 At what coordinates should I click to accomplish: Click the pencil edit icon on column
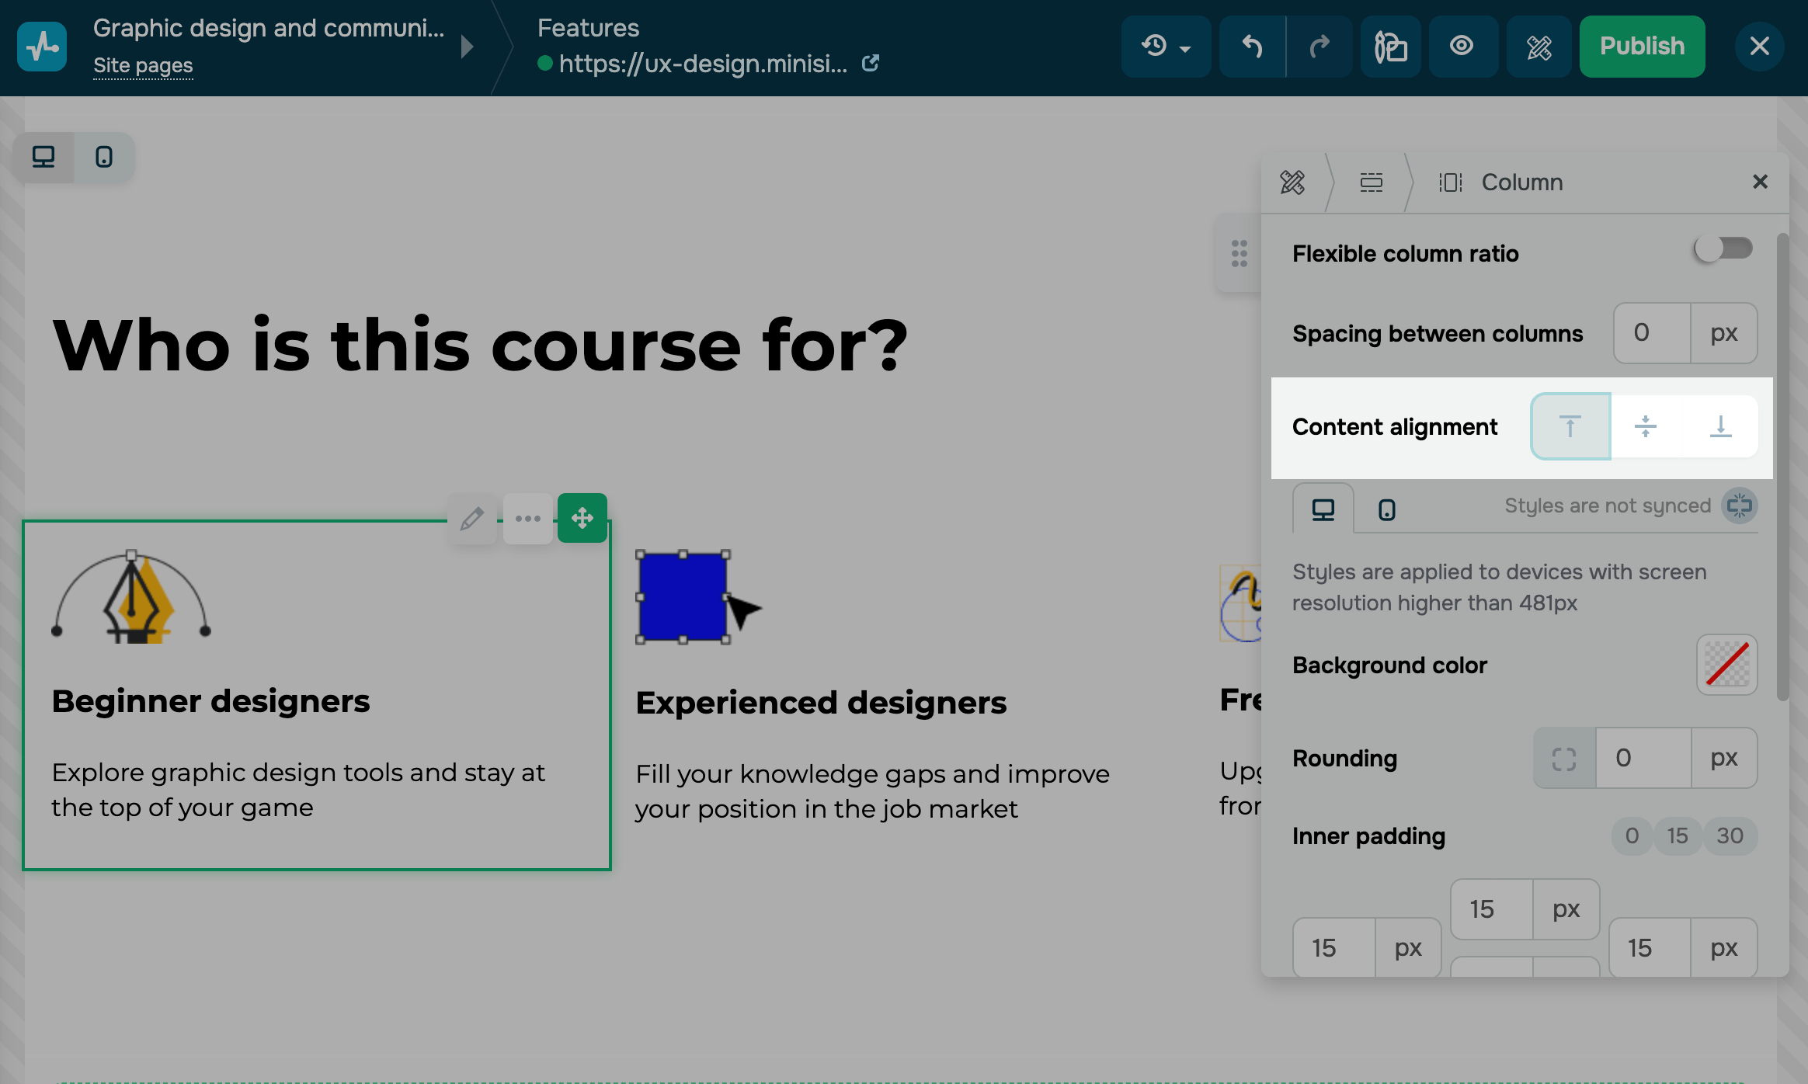(471, 518)
